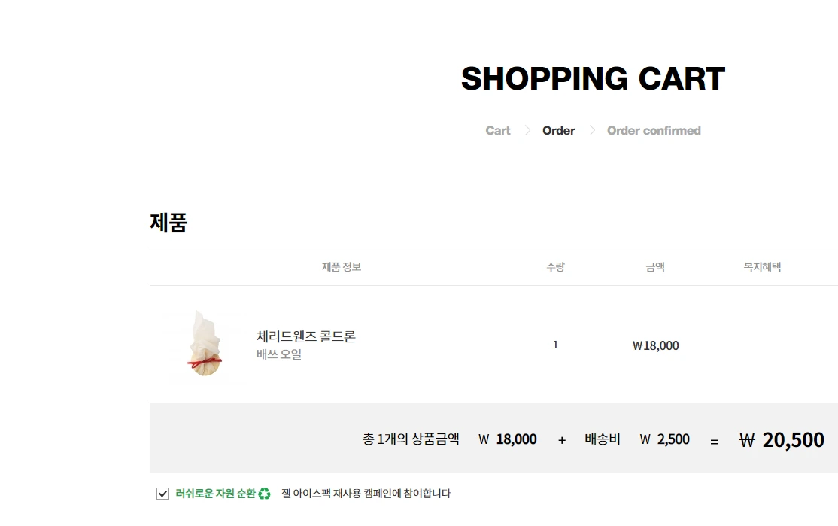Select the Order breadcrumb step
This screenshot has width=838, height=526.
tap(558, 130)
